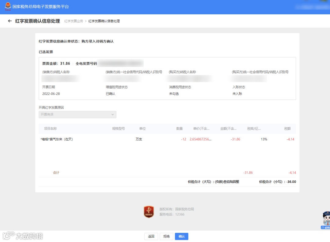Click the 13% tax rate cell
Screen dimensions: 330x242
tap(264, 139)
